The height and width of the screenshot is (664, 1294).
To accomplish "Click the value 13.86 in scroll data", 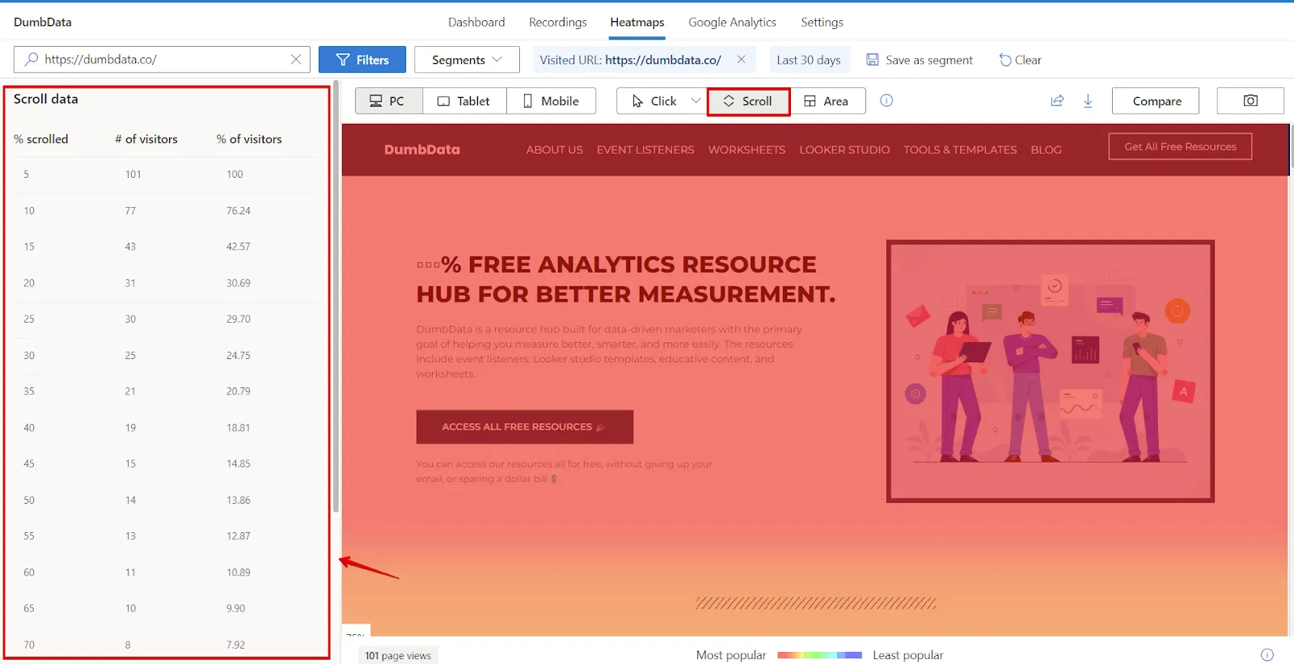I will (x=239, y=500).
